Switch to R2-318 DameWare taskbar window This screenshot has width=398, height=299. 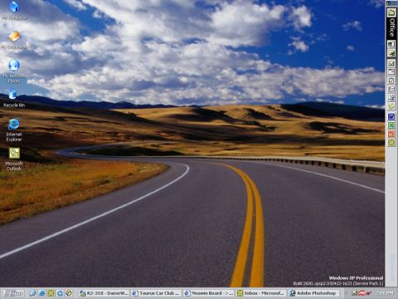[x=104, y=293]
